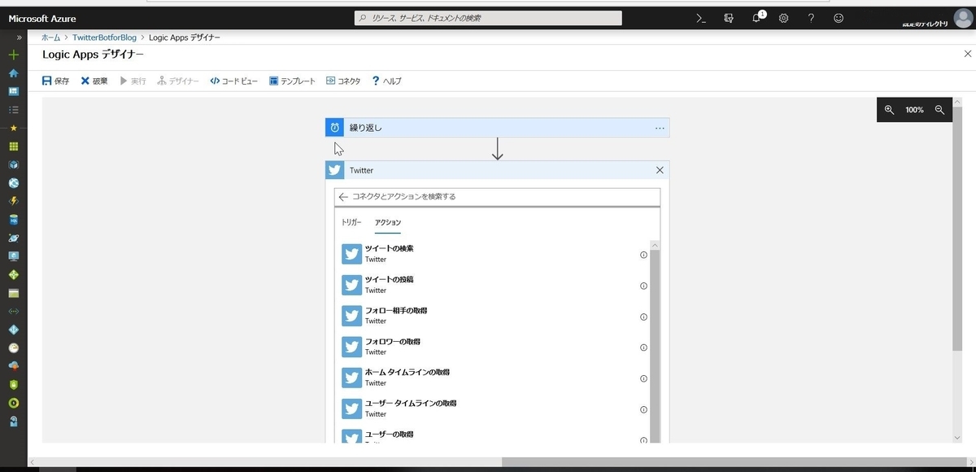The image size is (976, 472).
Task: Click ホーム breadcrumb link
Action: coord(50,37)
